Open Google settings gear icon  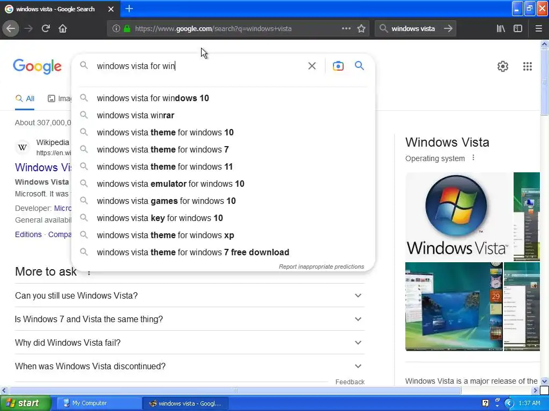(x=503, y=66)
